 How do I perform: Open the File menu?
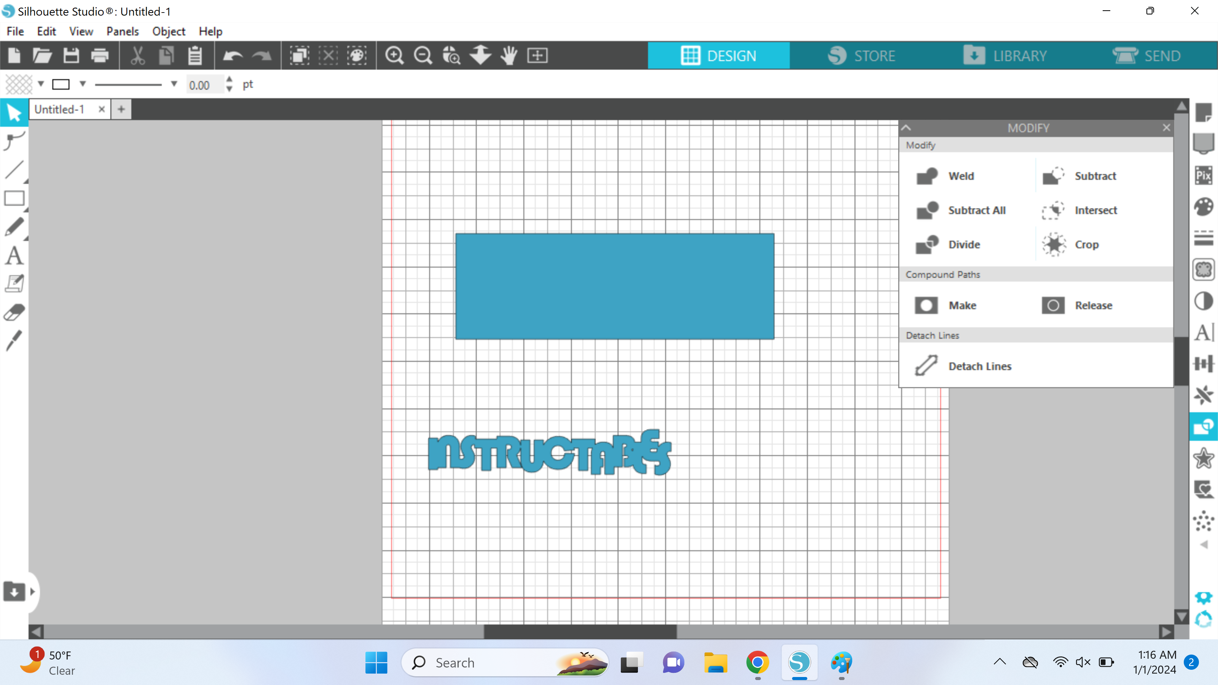pyautogui.click(x=15, y=31)
